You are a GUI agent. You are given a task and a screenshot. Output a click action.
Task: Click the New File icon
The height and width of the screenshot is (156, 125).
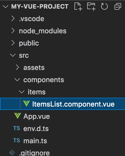point(78,7)
